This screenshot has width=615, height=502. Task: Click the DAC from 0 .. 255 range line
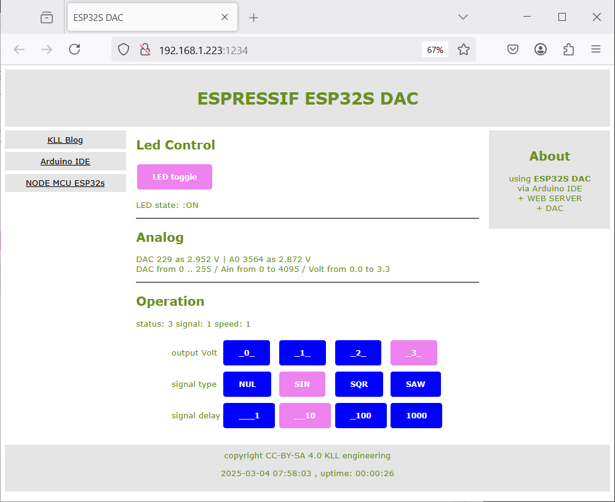click(x=263, y=269)
